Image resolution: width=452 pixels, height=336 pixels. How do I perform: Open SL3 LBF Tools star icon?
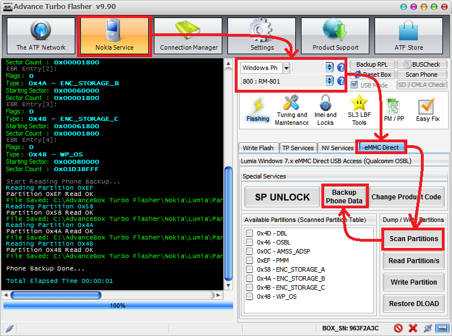(359, 110)
